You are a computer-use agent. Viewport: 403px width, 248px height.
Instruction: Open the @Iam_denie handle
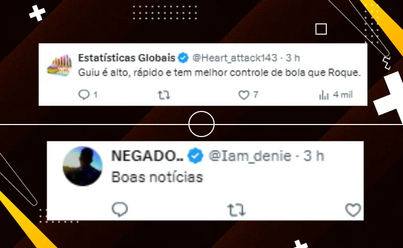point(250,156)
